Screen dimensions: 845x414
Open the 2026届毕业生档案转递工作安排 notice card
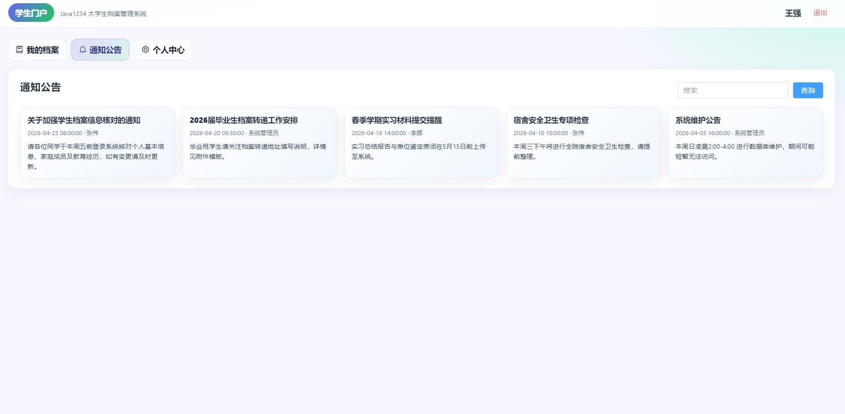tap(260, 143)
